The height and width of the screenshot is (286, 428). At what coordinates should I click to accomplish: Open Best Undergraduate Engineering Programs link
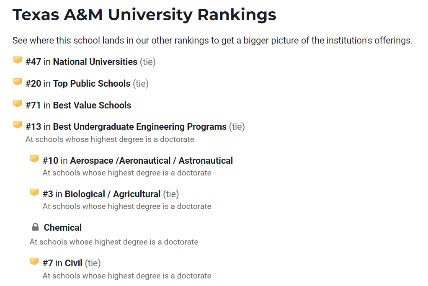[x=139, y=127]
